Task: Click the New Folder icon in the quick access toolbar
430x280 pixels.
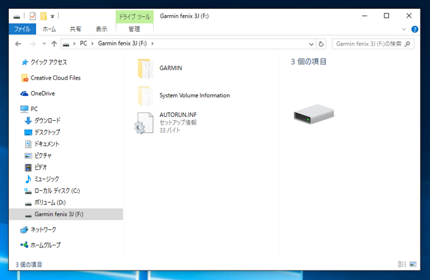Action: pos(44,16)
